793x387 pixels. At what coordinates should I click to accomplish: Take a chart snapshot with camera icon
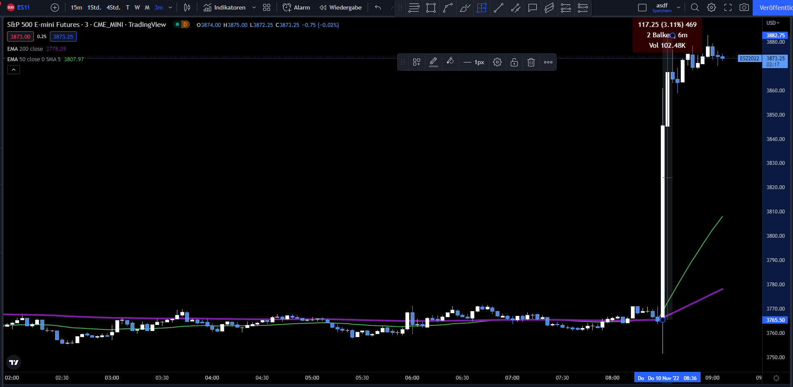click(x=744, y=7)
